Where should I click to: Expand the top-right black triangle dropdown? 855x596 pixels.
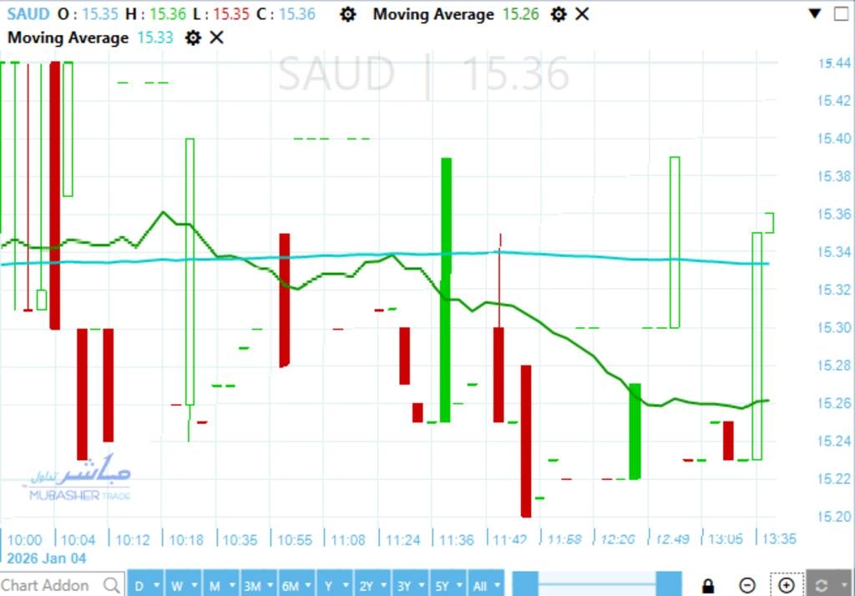coord(815,14)
